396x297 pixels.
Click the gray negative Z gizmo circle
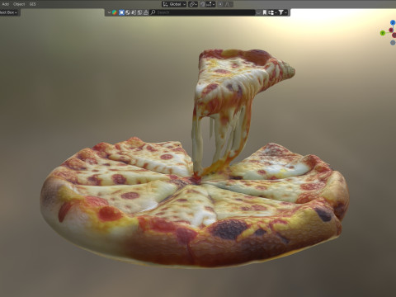[x=393, y=43]
